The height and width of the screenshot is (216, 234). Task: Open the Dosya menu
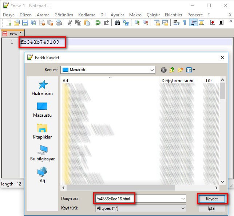point(9,15)
